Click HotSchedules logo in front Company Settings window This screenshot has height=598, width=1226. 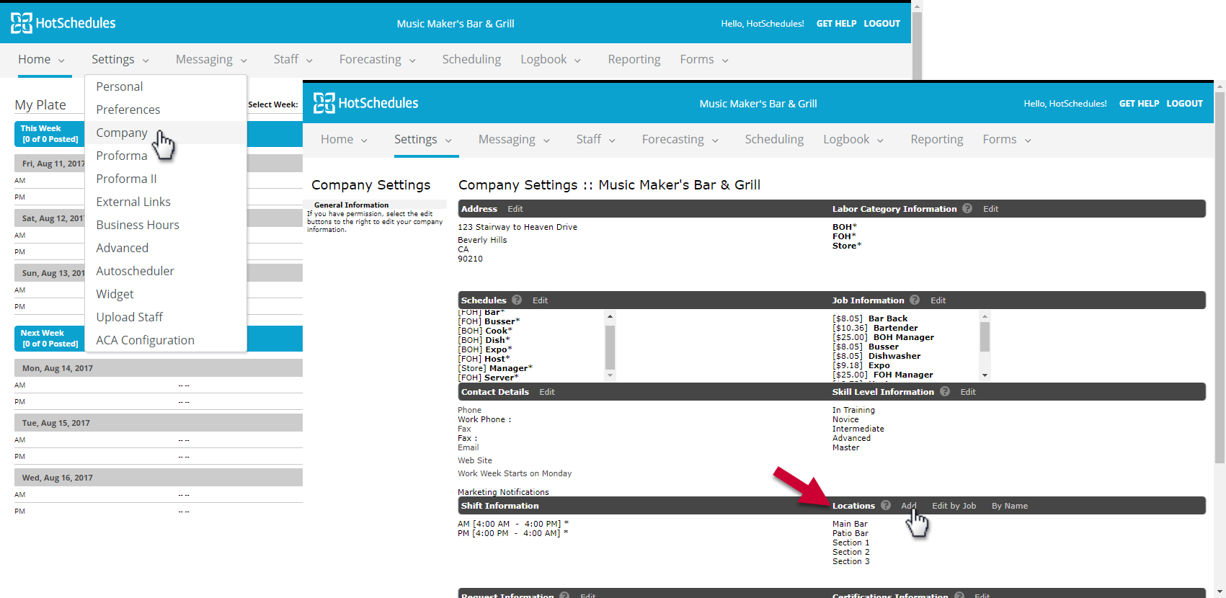pyautogui.click(x=366, y=103)
